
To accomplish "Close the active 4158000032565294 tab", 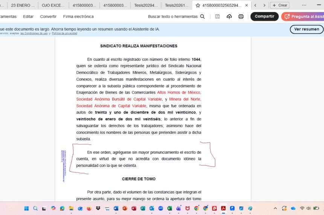I will [246, 5].
